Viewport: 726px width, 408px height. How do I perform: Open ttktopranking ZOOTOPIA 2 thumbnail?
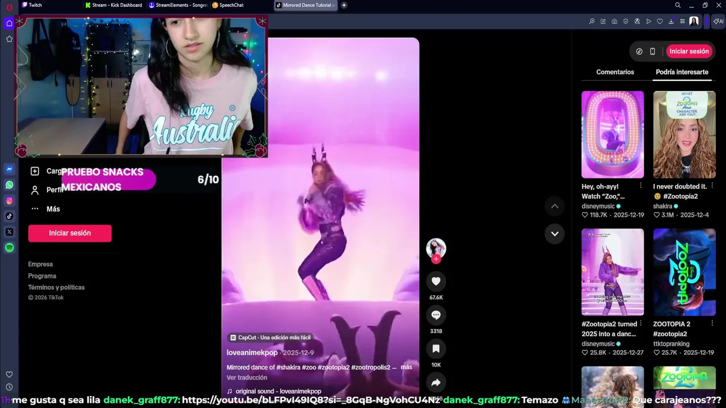[684, 272]
